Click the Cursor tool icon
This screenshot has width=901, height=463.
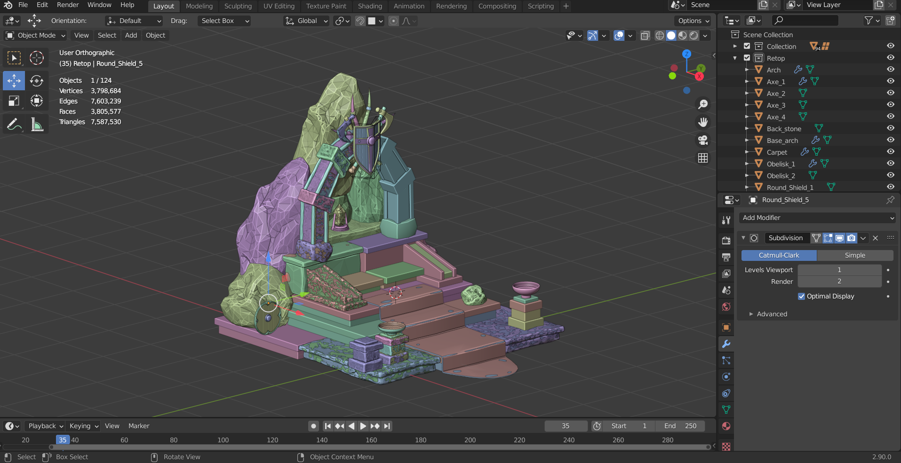tap(37, 58)
